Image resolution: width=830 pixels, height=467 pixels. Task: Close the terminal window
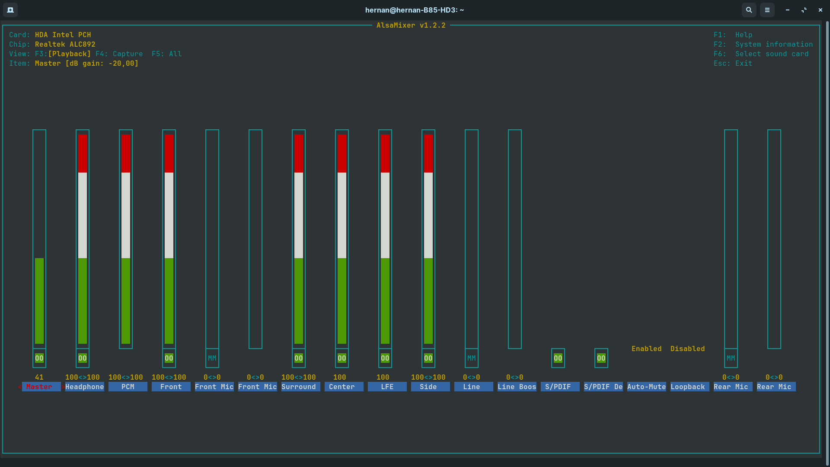820,10
